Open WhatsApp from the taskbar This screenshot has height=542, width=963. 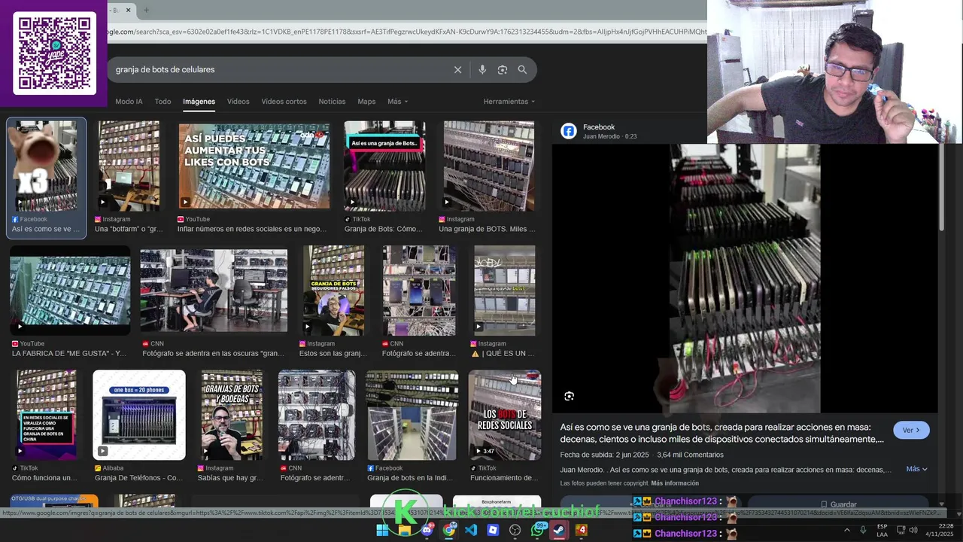(x=537, y=530)
